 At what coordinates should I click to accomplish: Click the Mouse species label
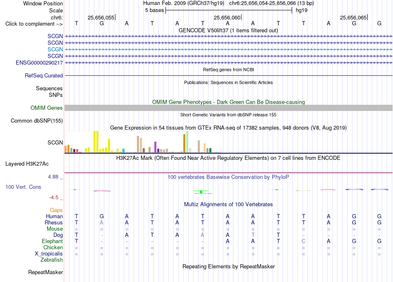[55, 229]
